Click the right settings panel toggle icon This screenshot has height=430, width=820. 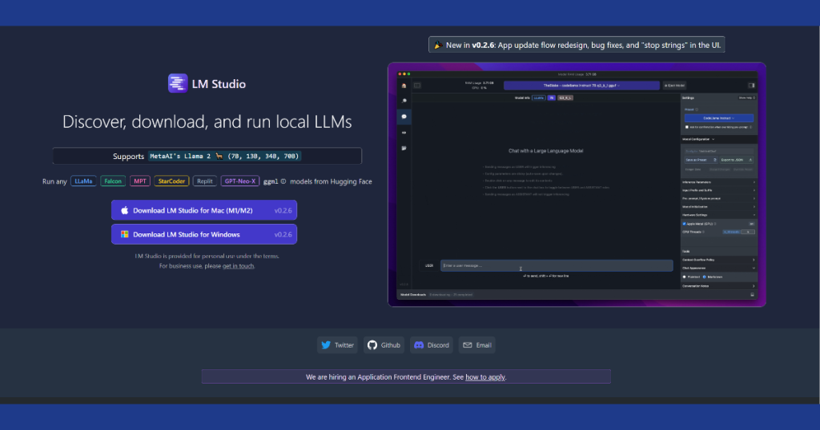(x=751, y=86)
